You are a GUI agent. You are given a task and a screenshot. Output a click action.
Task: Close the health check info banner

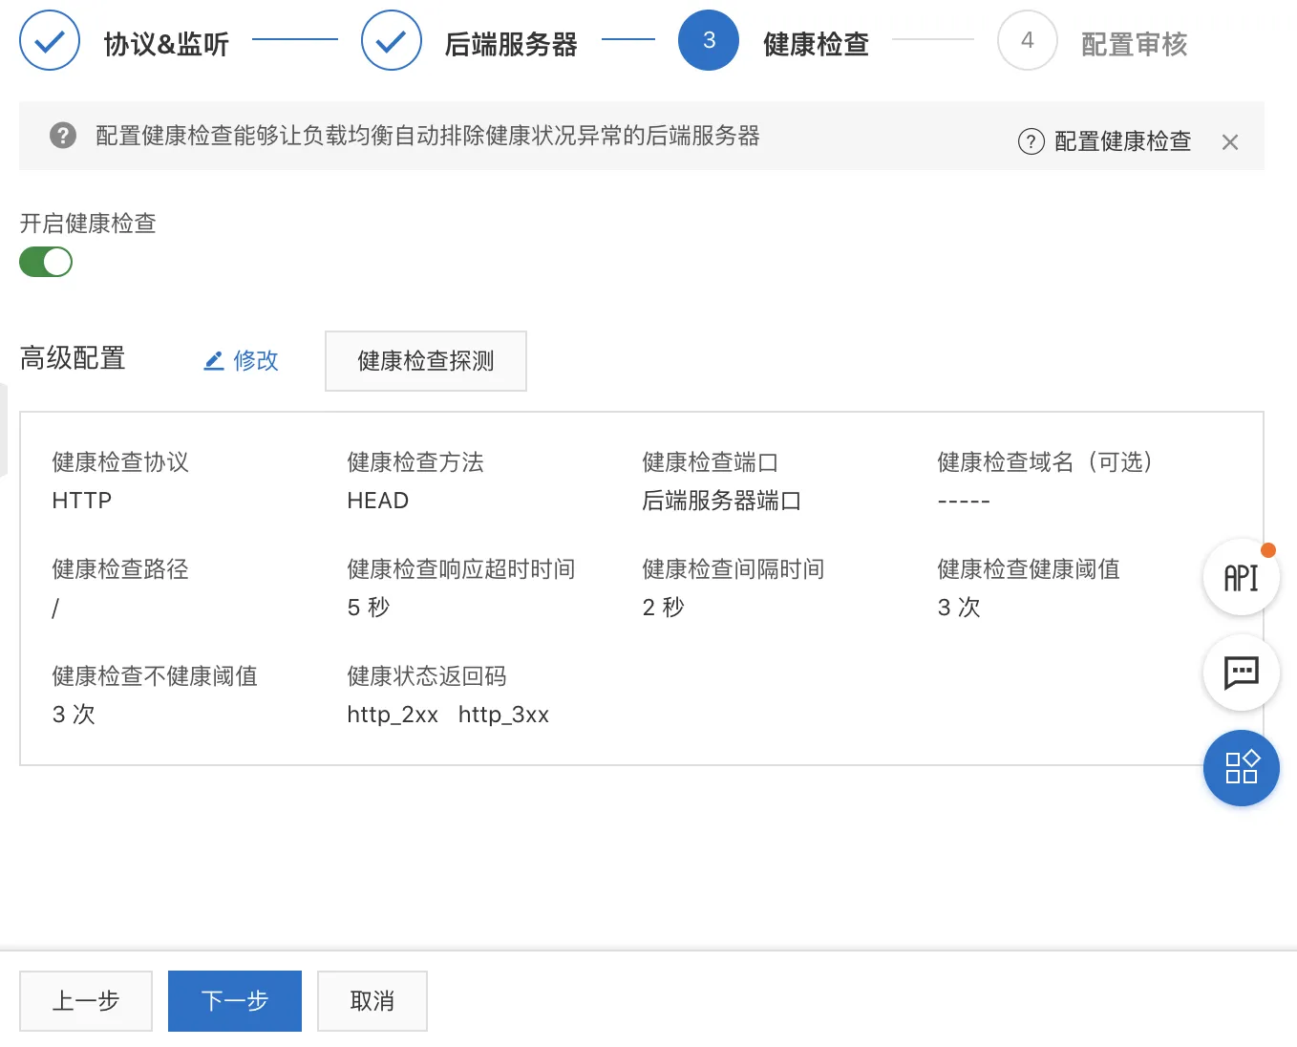(x=1230, y=142)
